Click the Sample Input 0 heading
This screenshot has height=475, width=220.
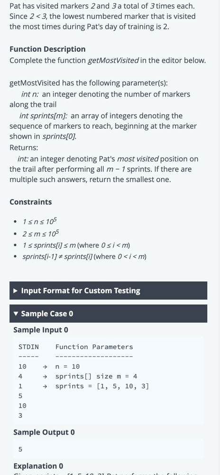pyautogui.click(x=40, y=330)
